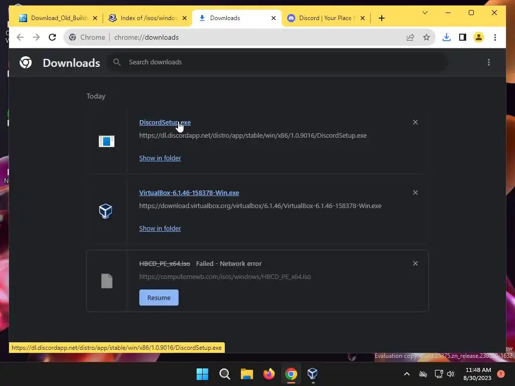Remove VirtualBox installer from the list
The height and width of the screenshot is (386, 515).
[415, 192]
